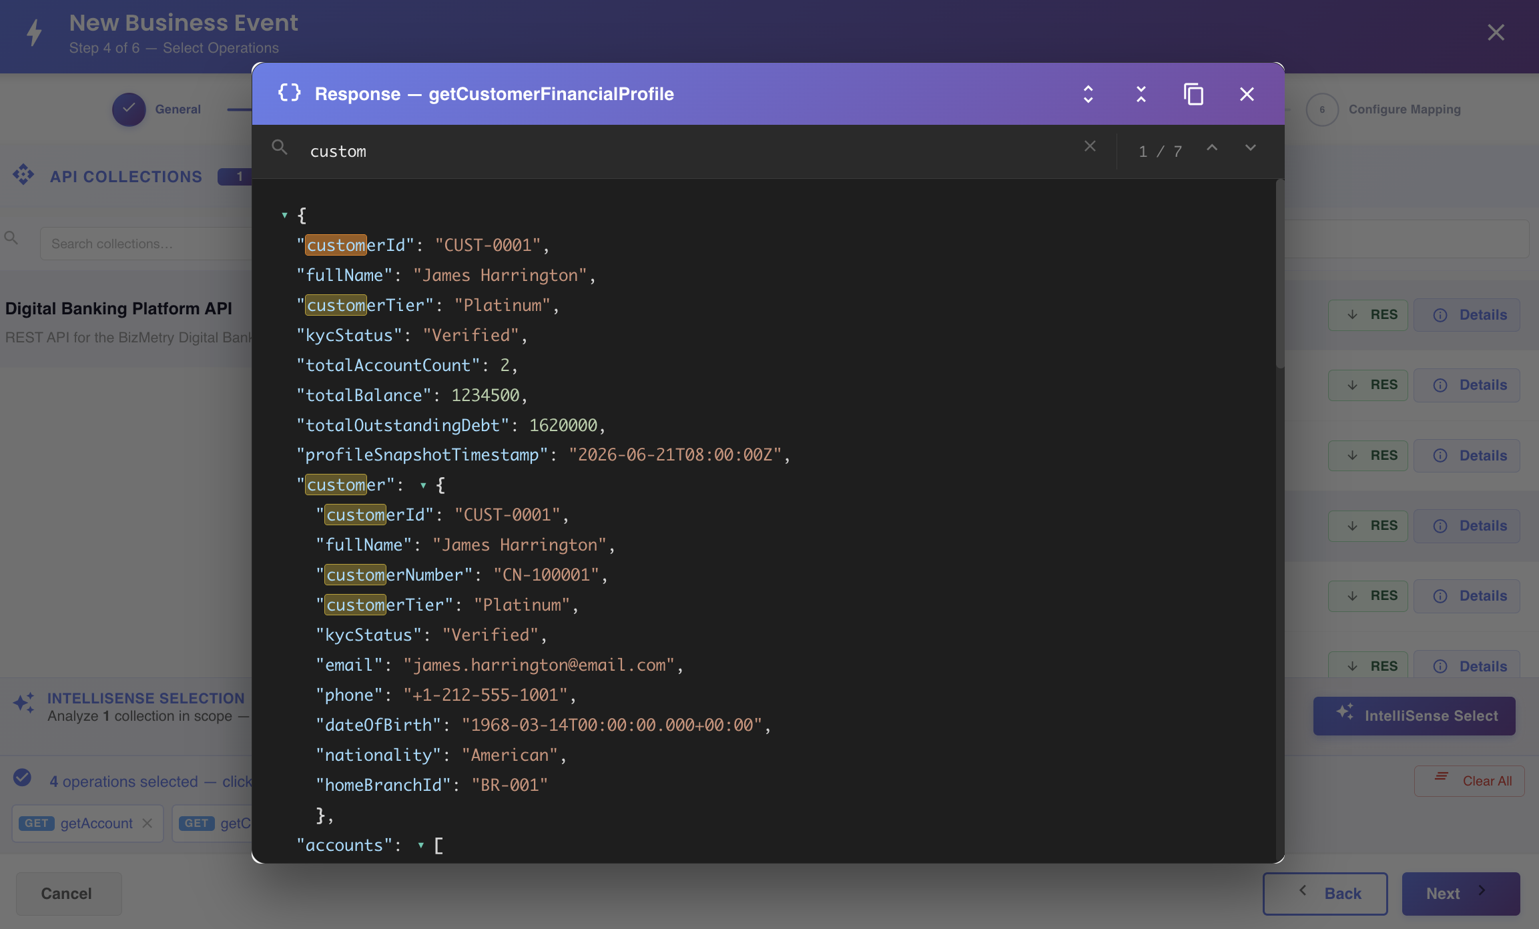Click the email value james.harrington@email.com
Viewport: 1539px width, 929px height.
(539, 665)
